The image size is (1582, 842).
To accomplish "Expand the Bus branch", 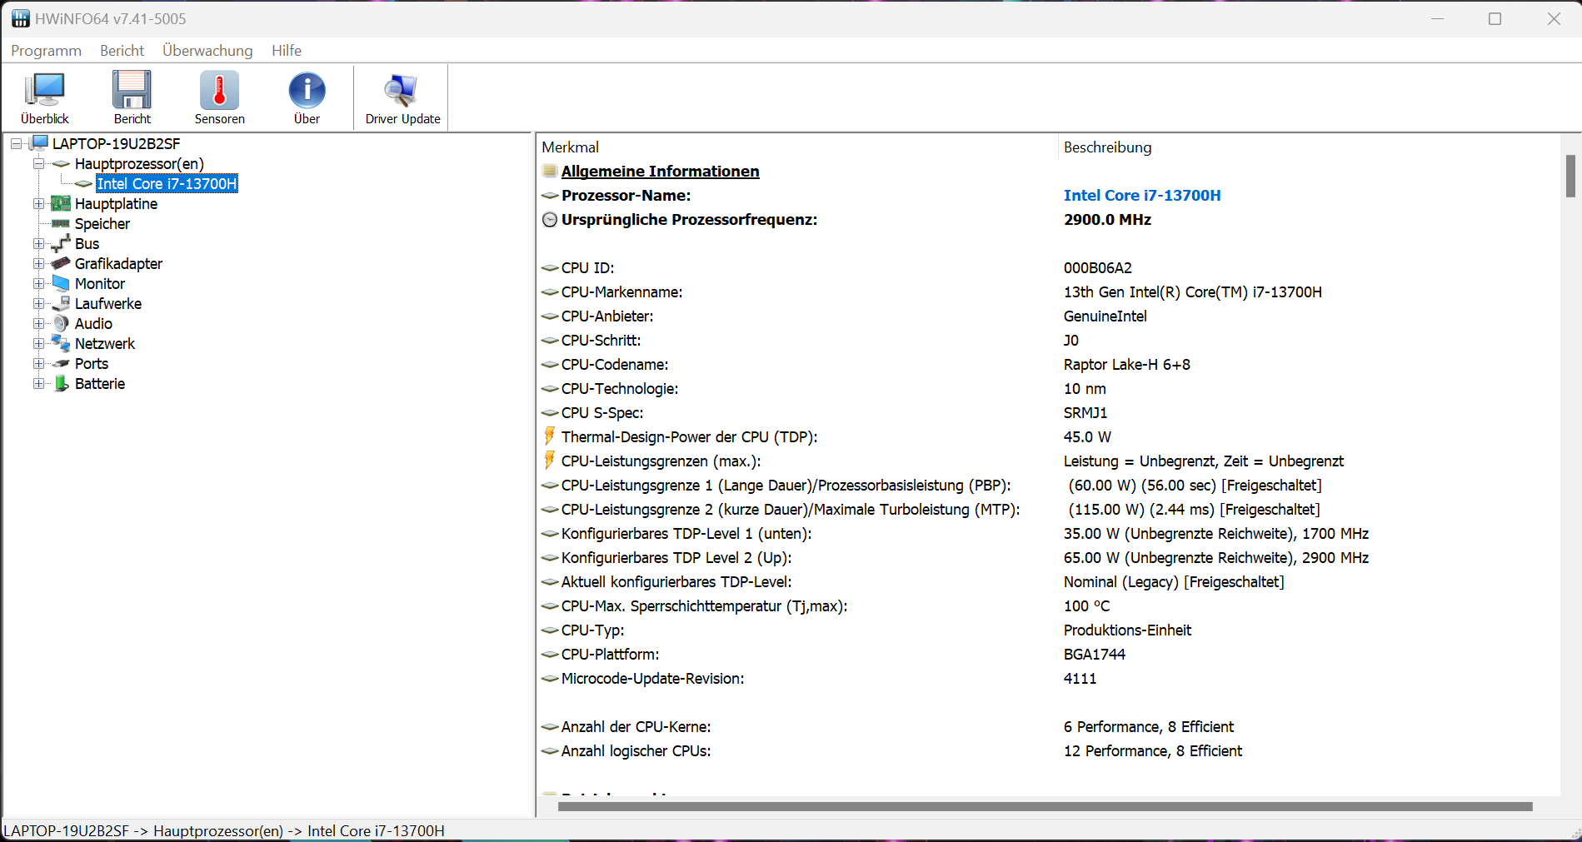I will point(38,243).
